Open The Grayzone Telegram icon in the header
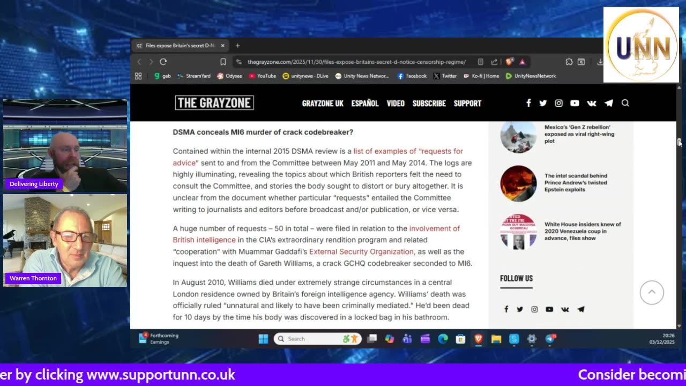Screen dimensions: 686x386 [x=609, y=103]
